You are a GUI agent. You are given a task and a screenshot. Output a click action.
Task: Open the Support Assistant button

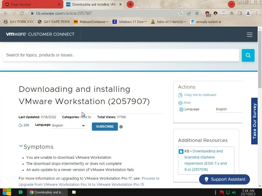(224, 179)
